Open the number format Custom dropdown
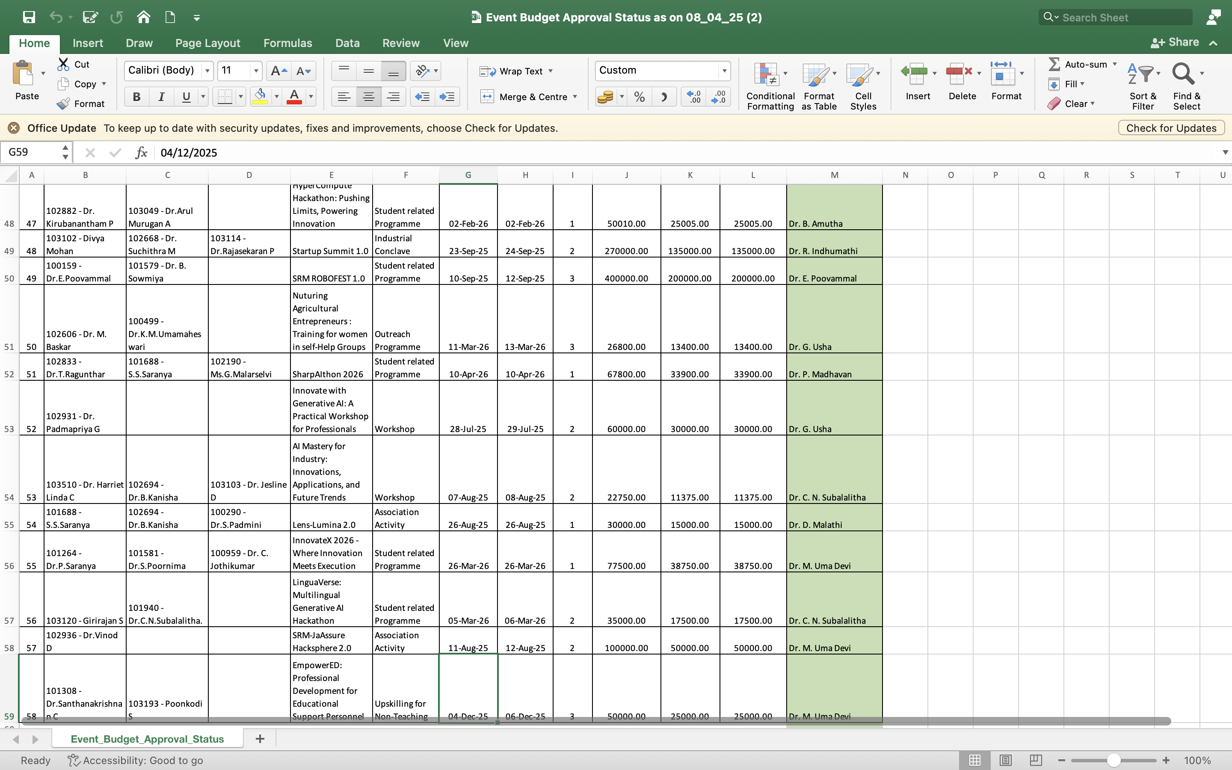Screen dimensions: 1232x770 tap(724, 71)
